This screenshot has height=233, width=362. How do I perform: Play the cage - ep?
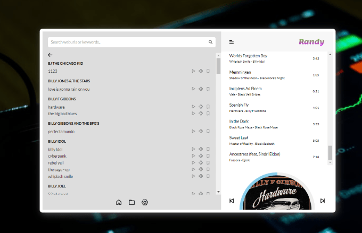pos(193,169)
